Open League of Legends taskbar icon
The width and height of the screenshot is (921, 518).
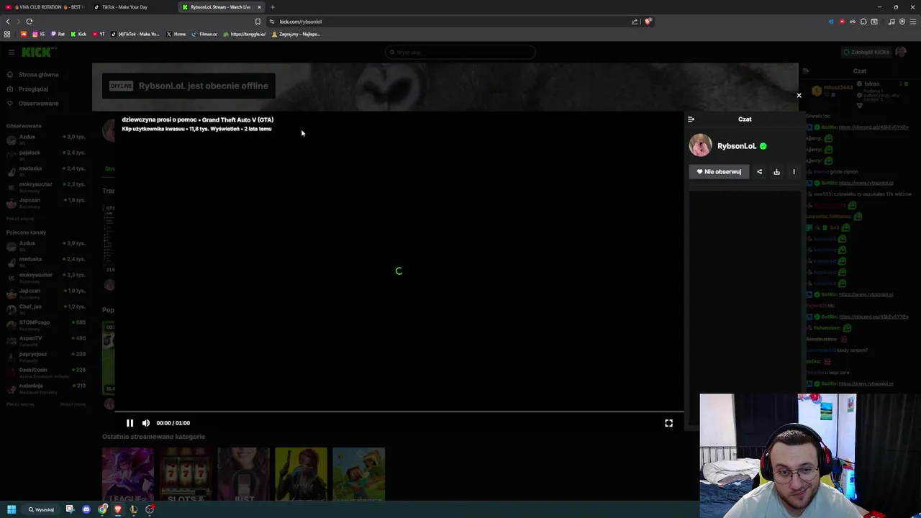[134, 509]
